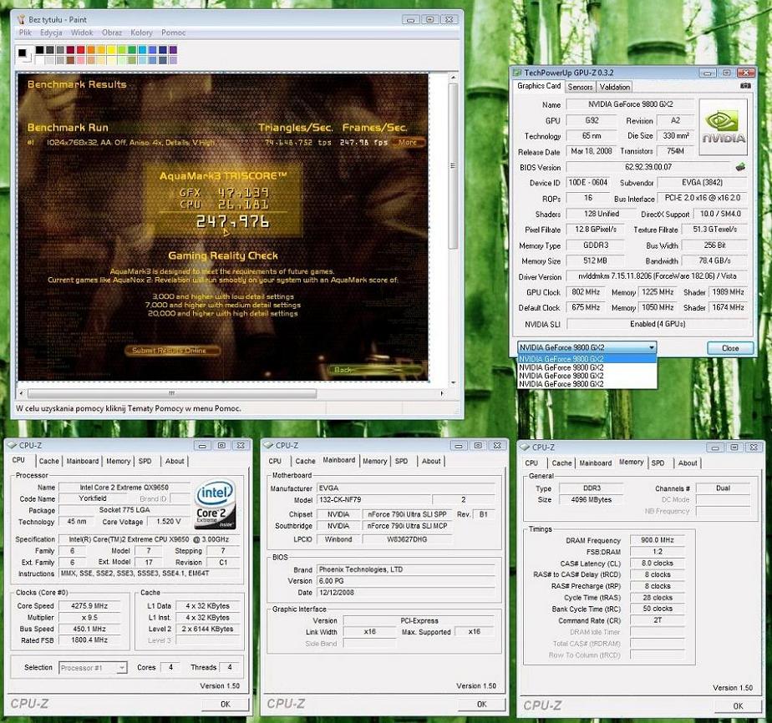Click the NVIDIA SLI value Enabled (4 GPUs)

658,324
